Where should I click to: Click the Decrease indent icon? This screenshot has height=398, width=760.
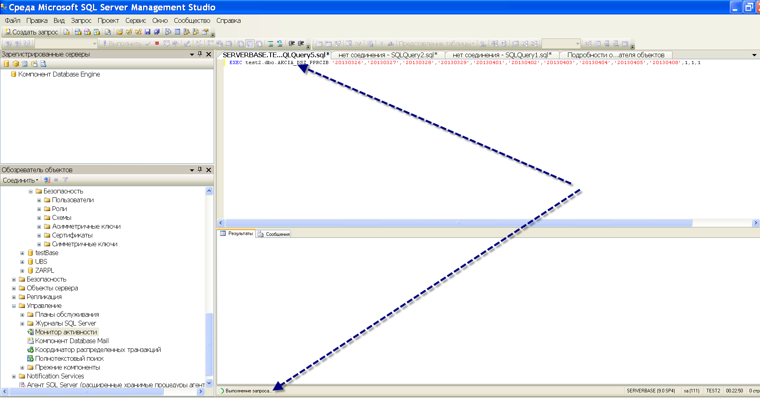pos(291,43)
